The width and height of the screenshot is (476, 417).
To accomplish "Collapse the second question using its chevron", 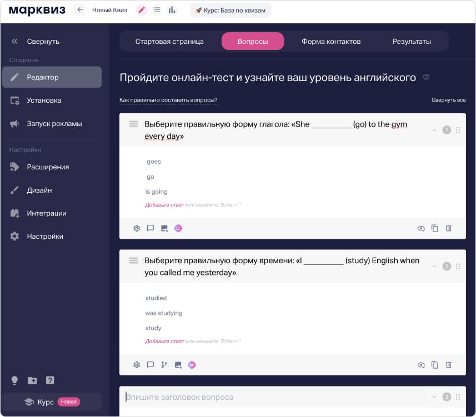I will pyautogui.click(x=435, y=266).
